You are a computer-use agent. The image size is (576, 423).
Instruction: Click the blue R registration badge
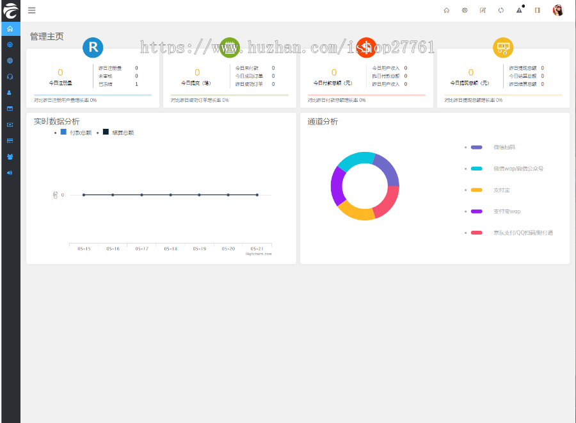click(x=93, y=47)
